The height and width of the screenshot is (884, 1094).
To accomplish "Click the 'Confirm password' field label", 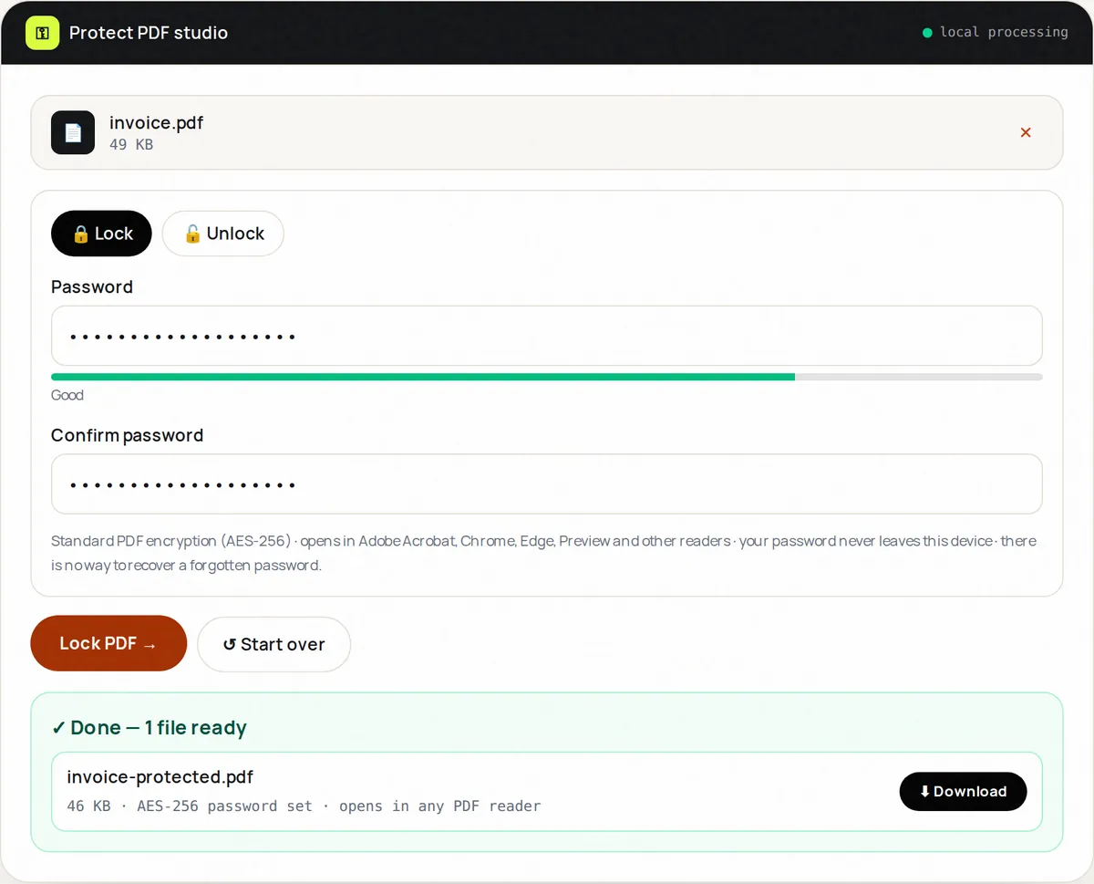I will [128, 435].
